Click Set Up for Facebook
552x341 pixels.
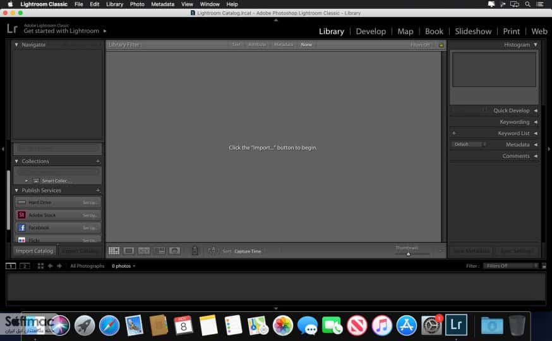coord(90,228)
